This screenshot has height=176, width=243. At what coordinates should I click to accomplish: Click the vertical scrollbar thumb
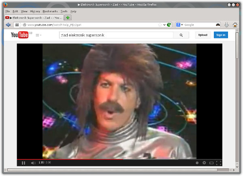coord(237,45)
